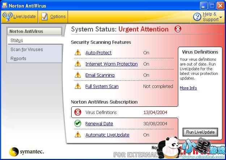The width and height of the screenshot is (226, 160).
Task: Click the warning icon next to Full System Scan
Action: [x=78, y=86]
